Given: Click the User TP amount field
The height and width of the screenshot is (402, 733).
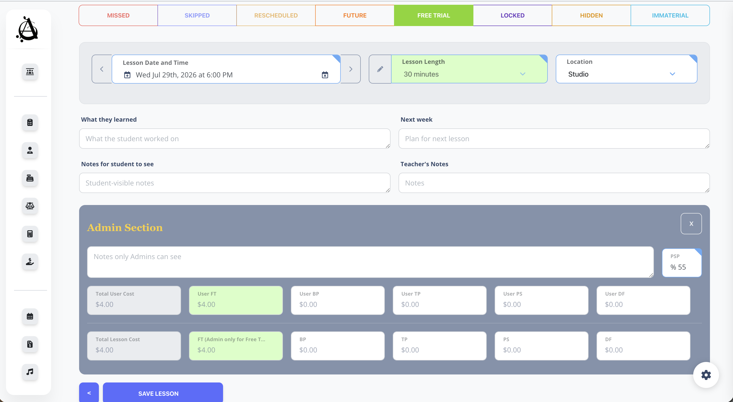Looking at the screenshot, I should (440, 300).
